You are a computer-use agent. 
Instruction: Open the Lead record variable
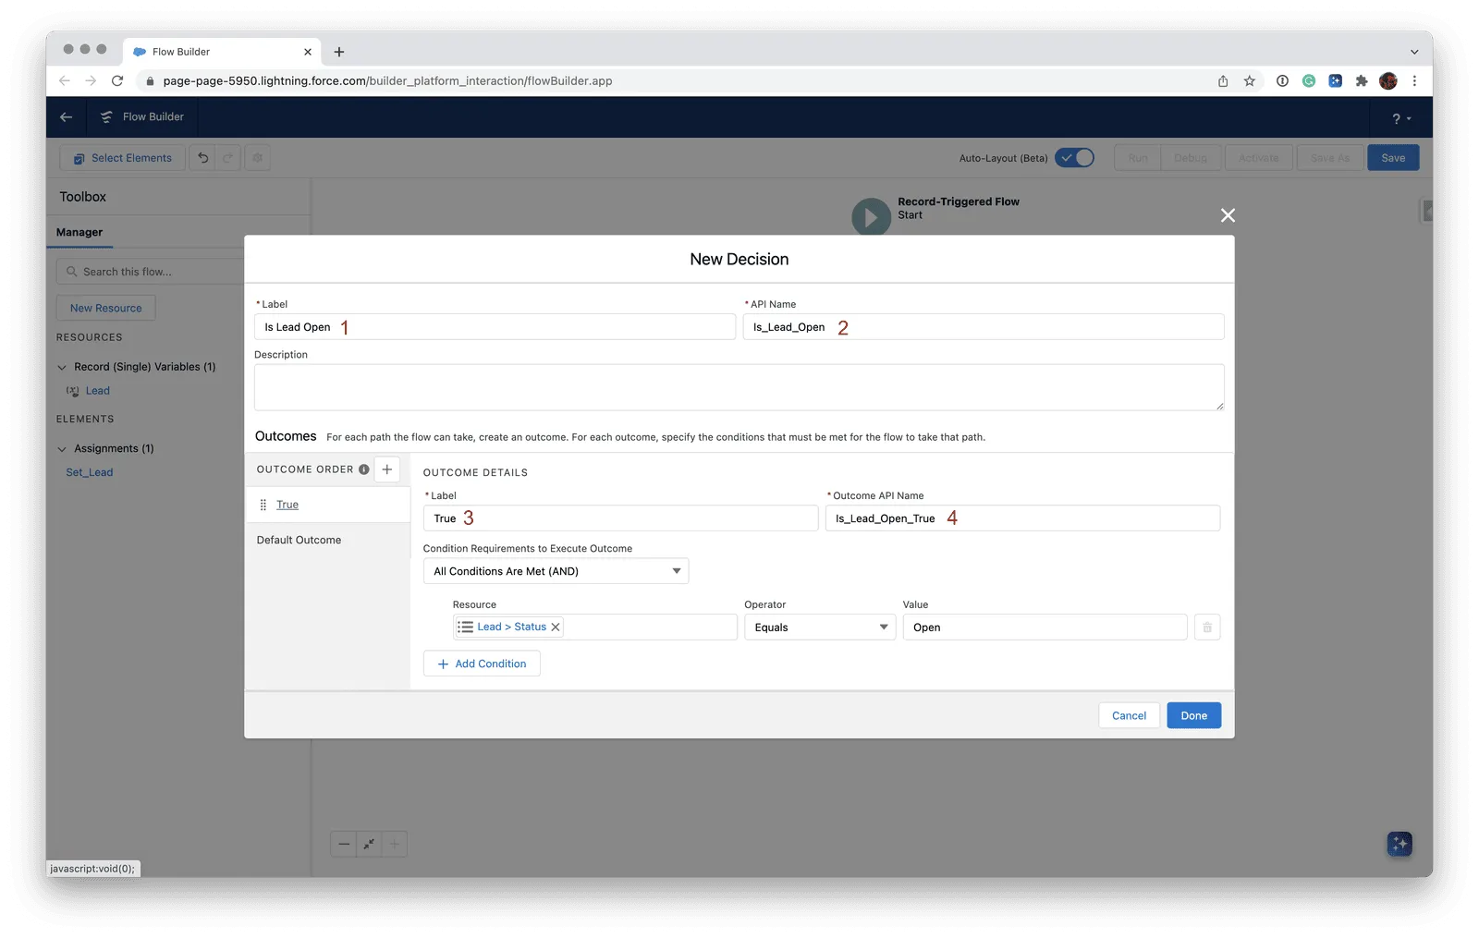click(97, 391)
